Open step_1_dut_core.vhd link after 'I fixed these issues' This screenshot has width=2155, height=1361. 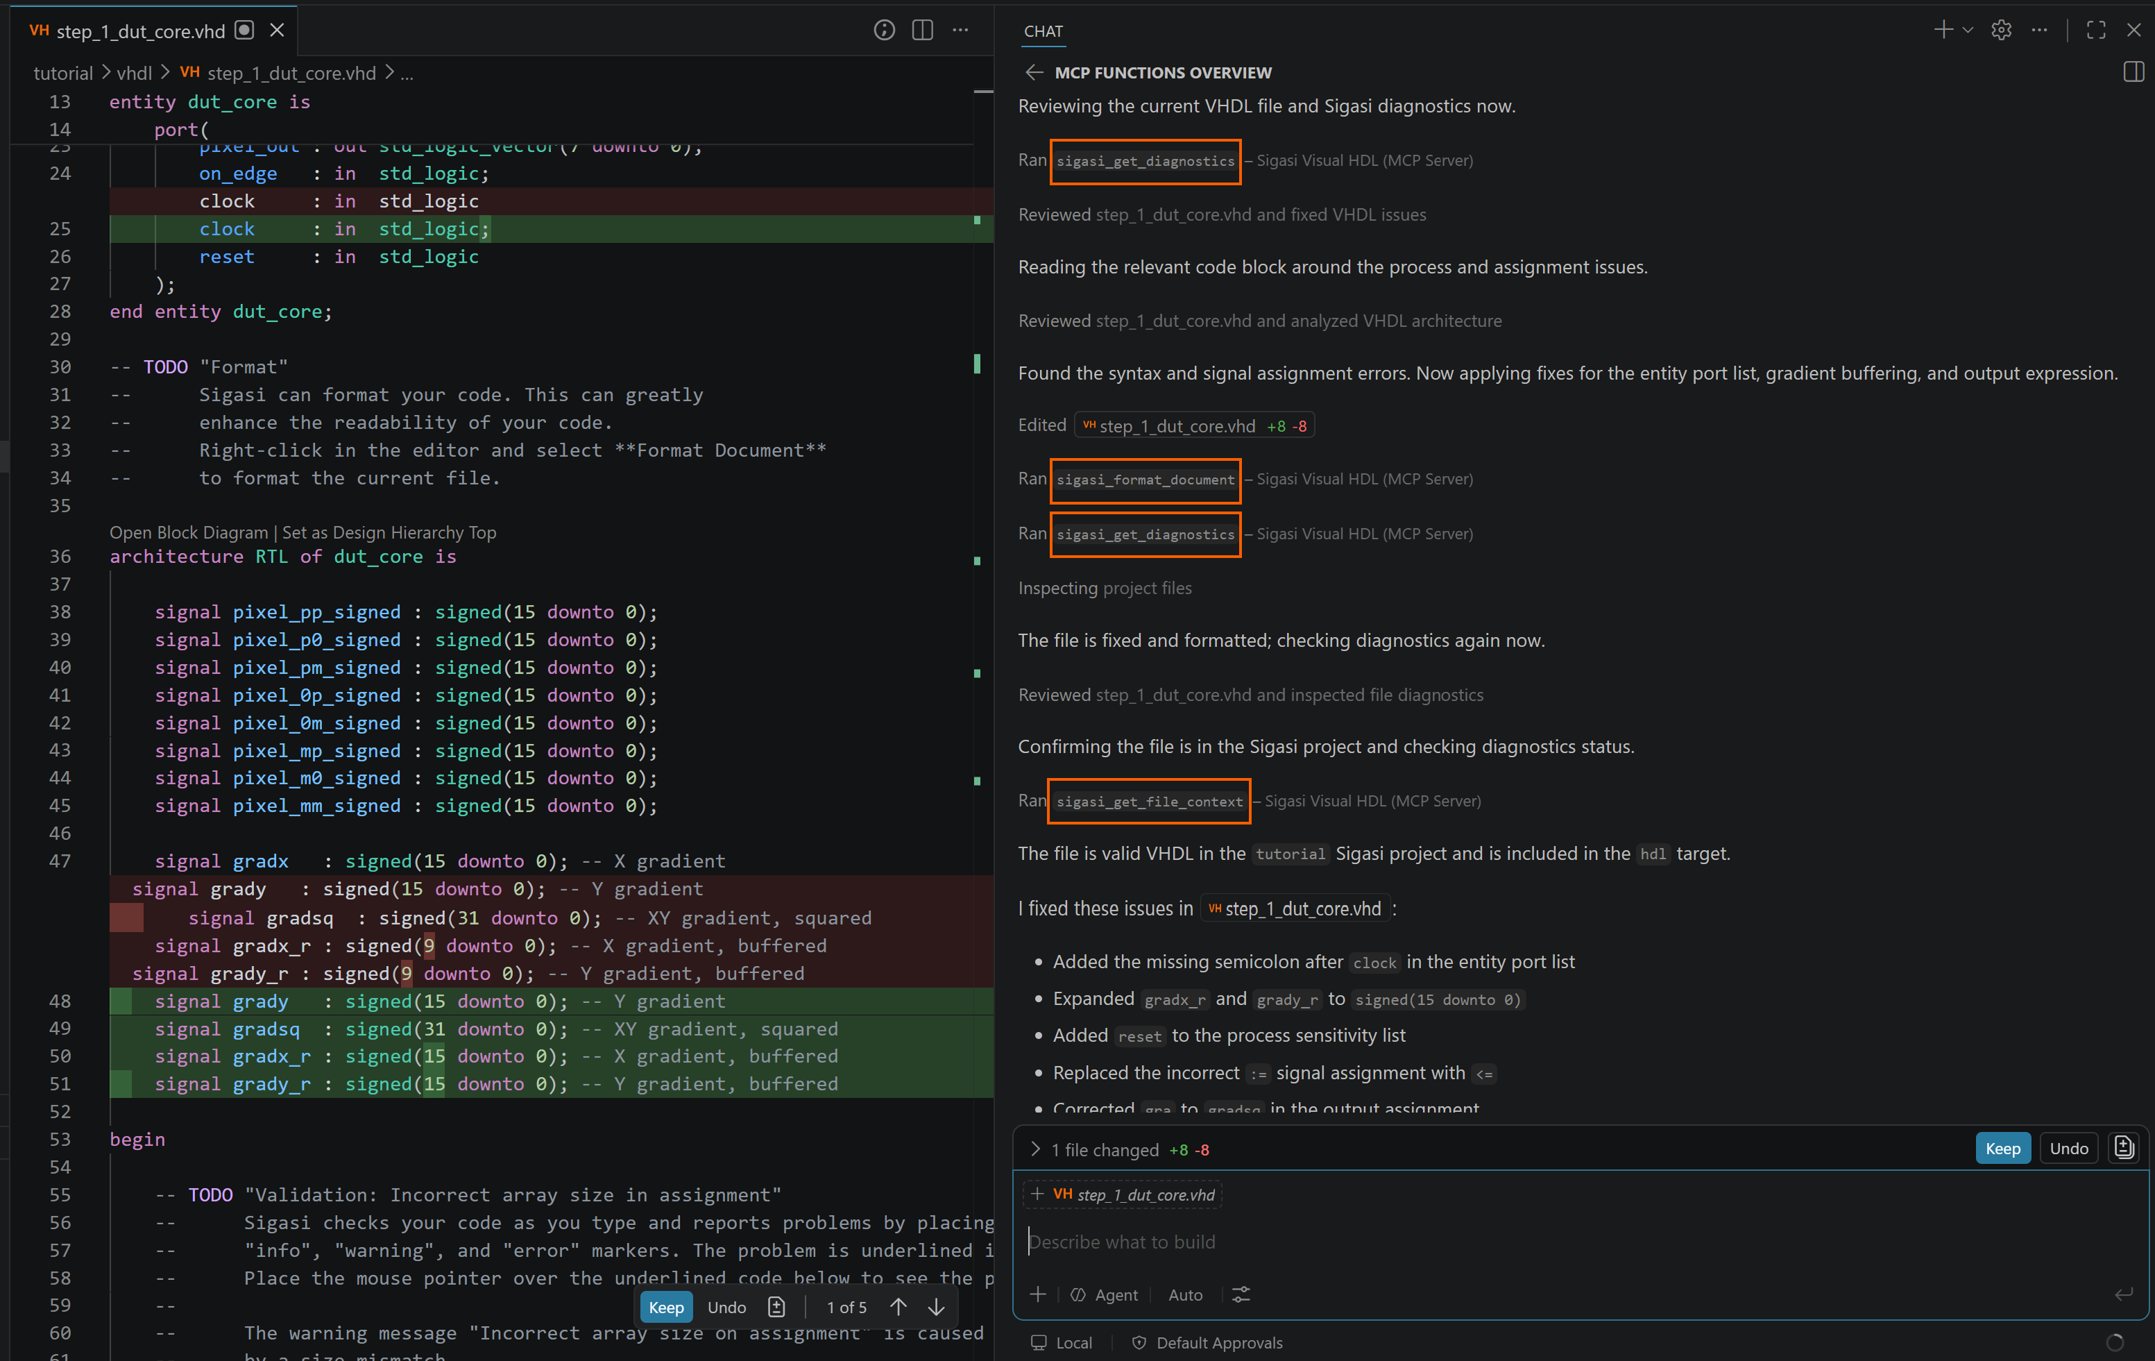1294,908
